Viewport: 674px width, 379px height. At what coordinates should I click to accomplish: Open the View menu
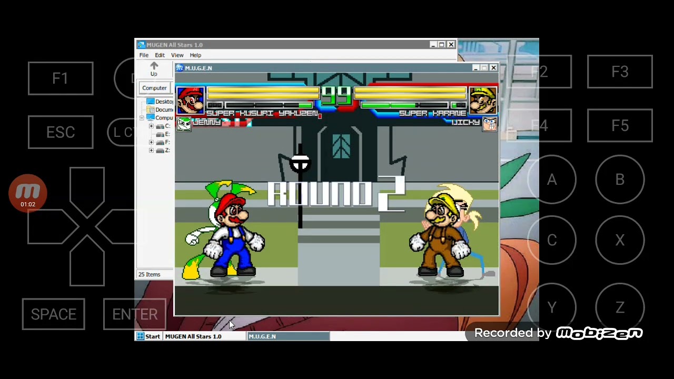coord(177,55)
